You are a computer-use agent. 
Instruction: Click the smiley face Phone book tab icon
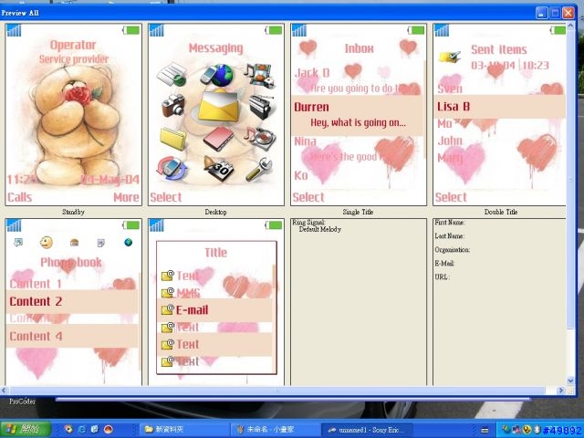point(47,243)
